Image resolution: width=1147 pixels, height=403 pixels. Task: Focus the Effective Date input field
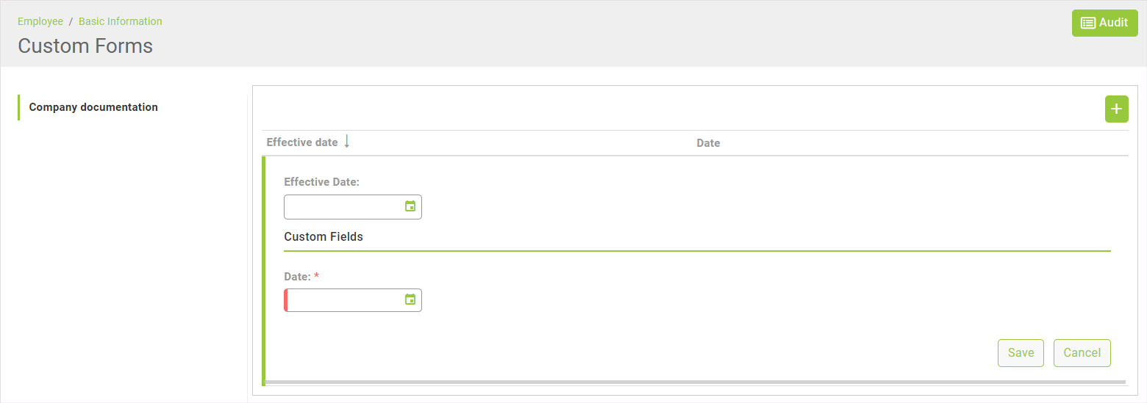[343, 207]
